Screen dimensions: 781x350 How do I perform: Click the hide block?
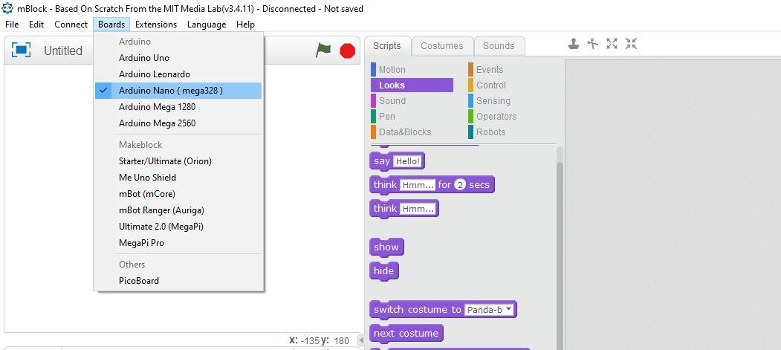(384, 270)
